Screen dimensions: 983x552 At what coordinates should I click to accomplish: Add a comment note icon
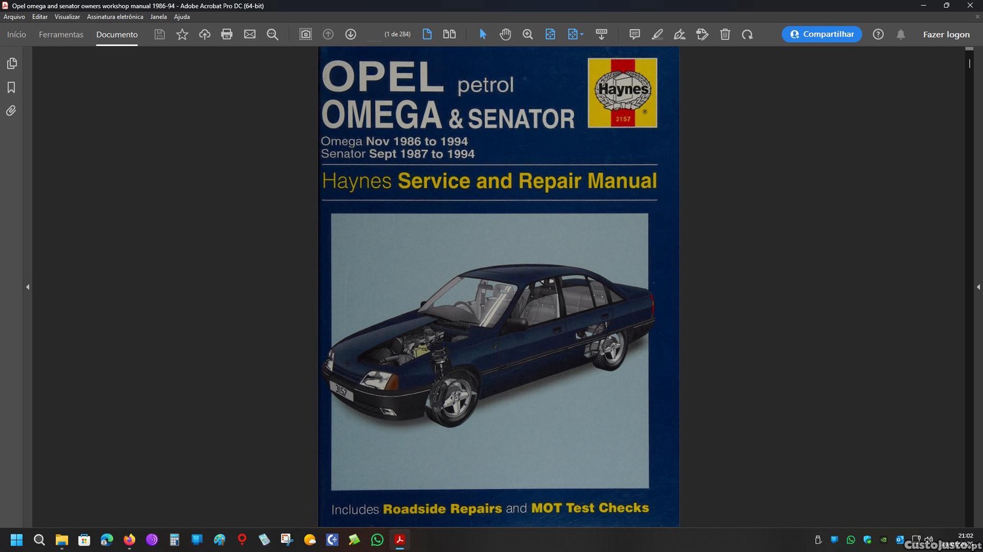[634, 35]
